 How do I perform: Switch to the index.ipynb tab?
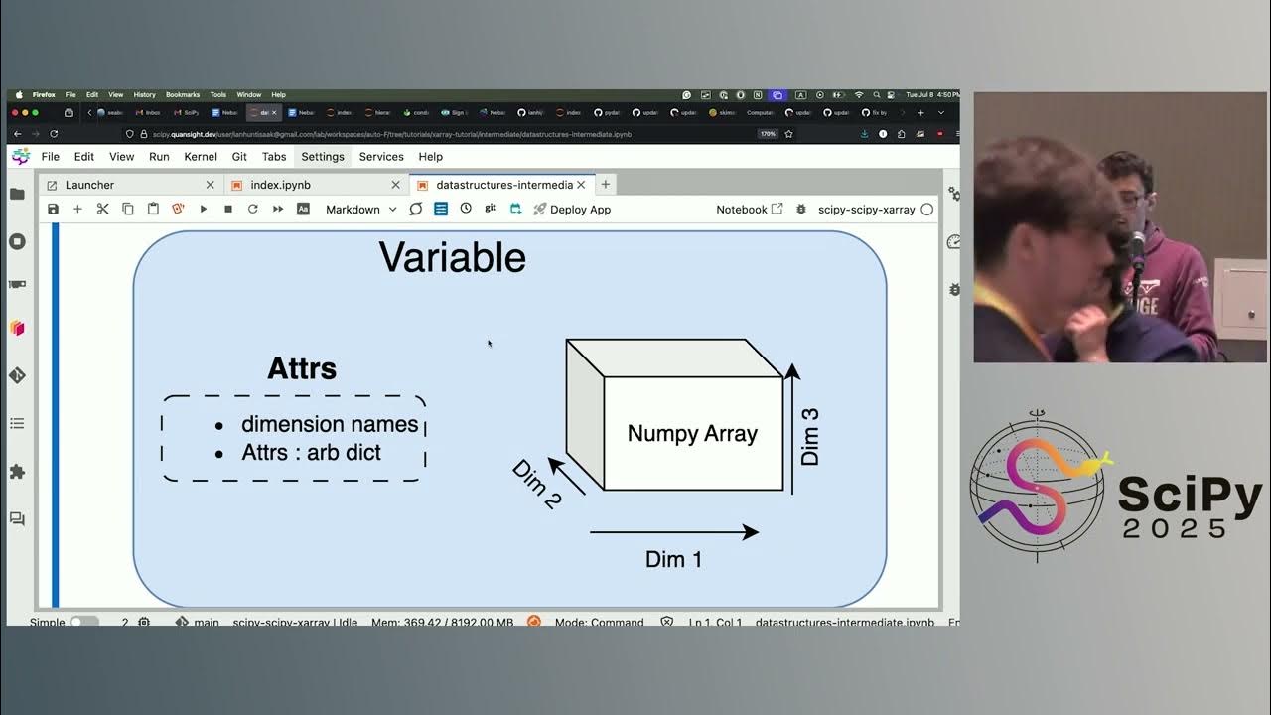[x=316, y=185]
